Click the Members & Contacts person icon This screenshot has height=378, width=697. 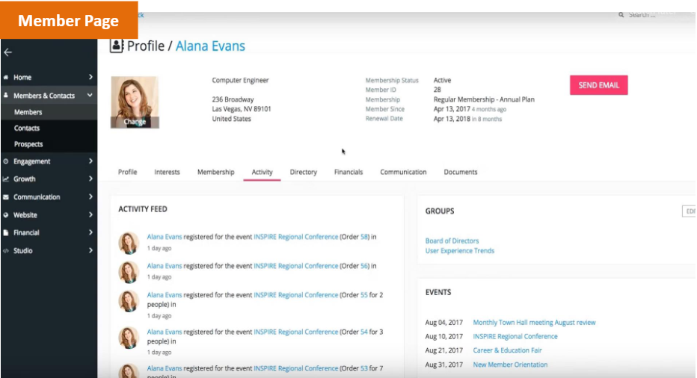click(x=6, y=96)
